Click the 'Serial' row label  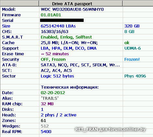coord(7,21)
